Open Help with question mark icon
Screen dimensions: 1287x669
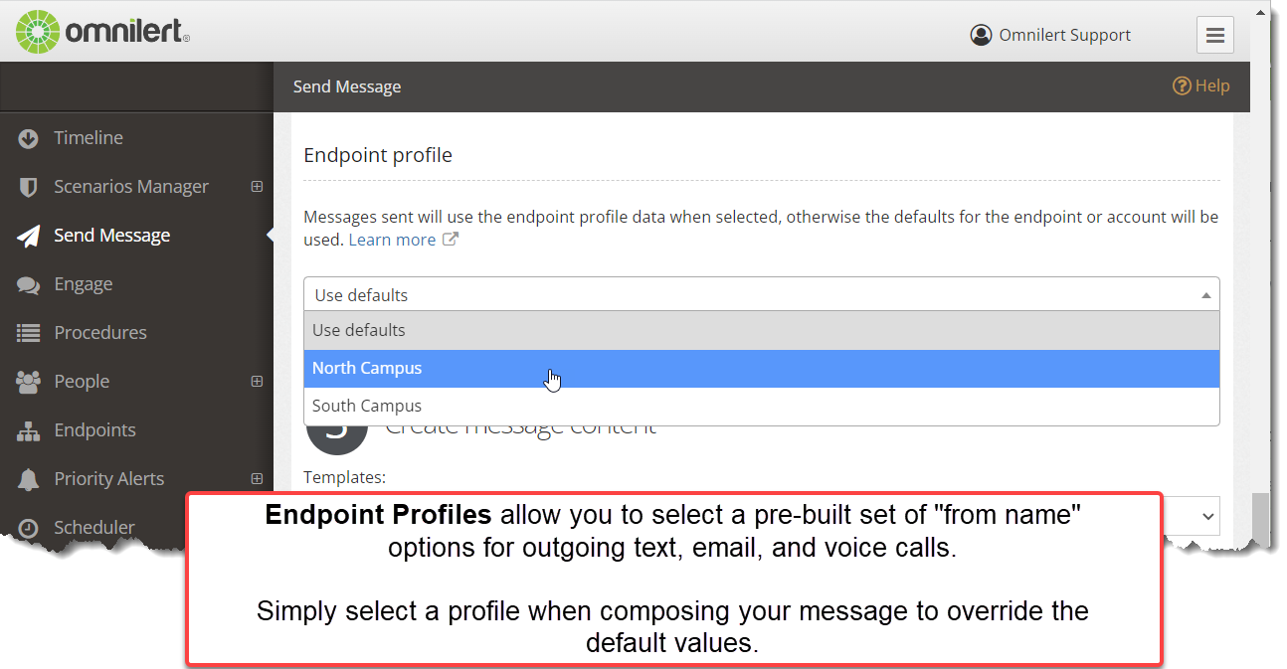(x=1201, y=85)
